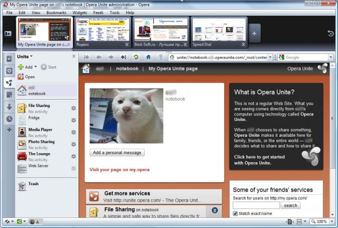Click the notebook breadcrumb link

(x=127, y=69)
